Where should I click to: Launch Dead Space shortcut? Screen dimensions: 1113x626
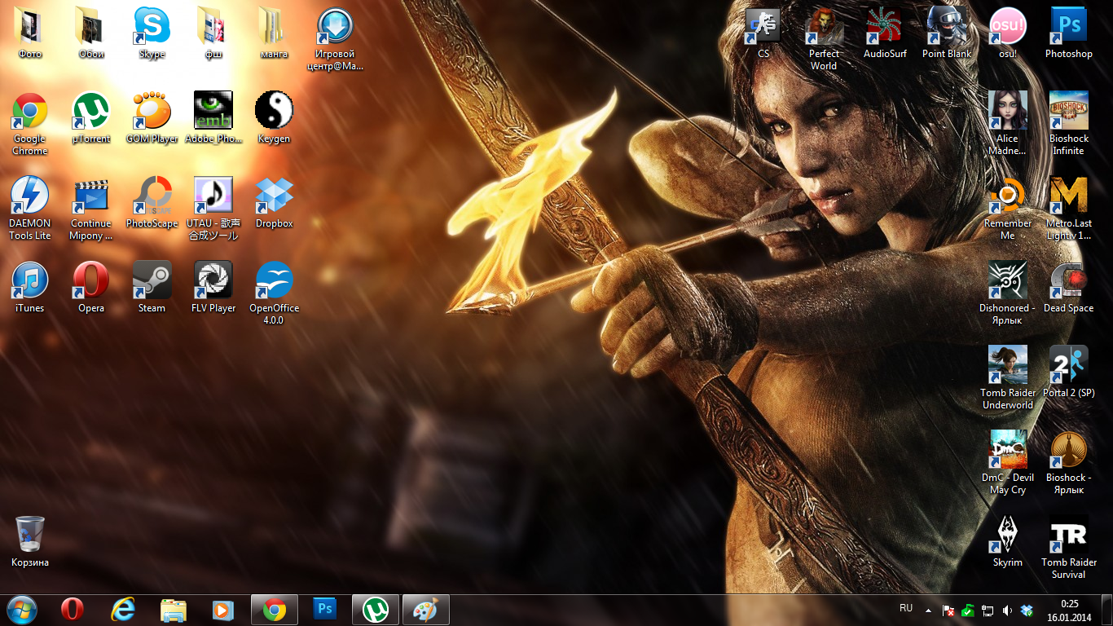coord(1069,287)
